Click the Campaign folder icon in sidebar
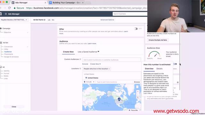Viewport: 205px width, 115px height. [1, 28]
